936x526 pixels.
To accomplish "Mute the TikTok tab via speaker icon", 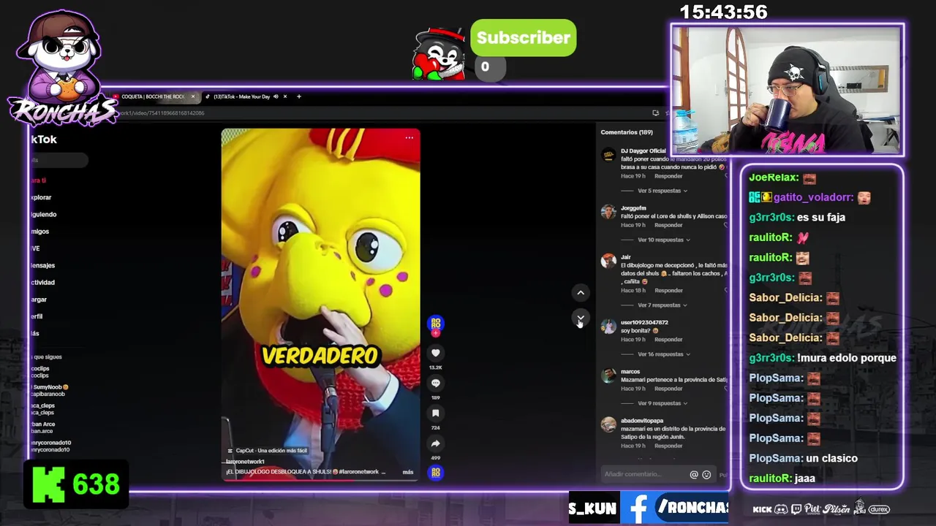I will pos(276,96).
